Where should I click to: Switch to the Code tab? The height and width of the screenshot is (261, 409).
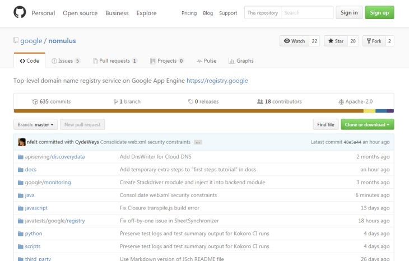click(x=30, y=60)
